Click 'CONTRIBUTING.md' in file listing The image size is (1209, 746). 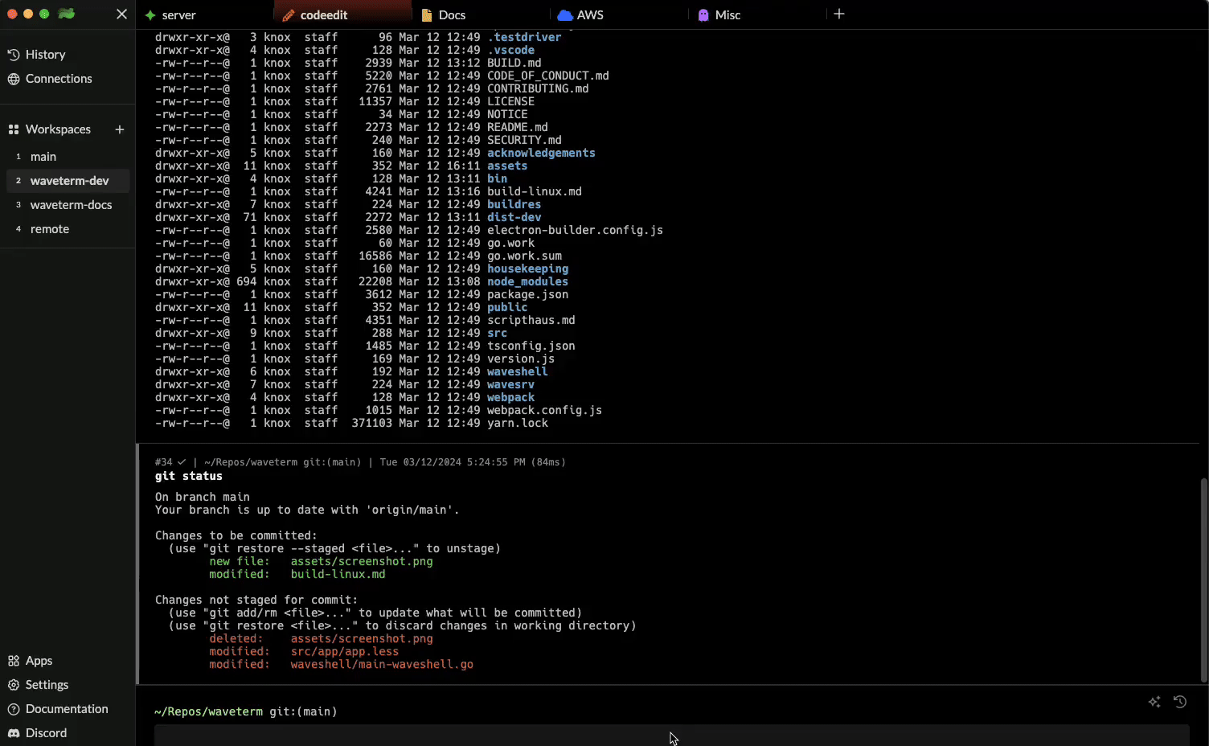click(x=538, y=88)
